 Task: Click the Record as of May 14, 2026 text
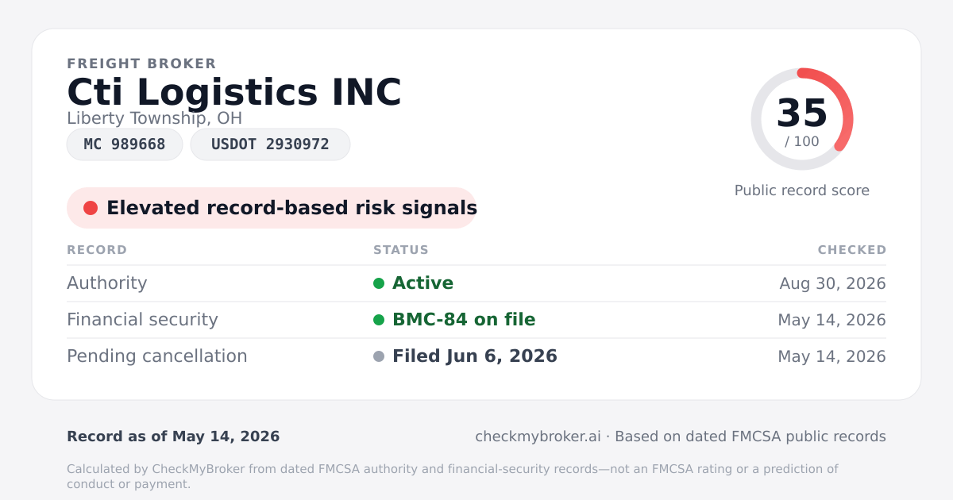point(173,437)
